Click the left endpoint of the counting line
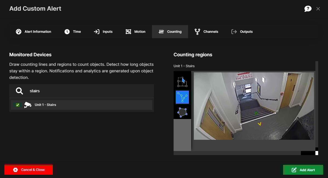 [x=241, y=124]
